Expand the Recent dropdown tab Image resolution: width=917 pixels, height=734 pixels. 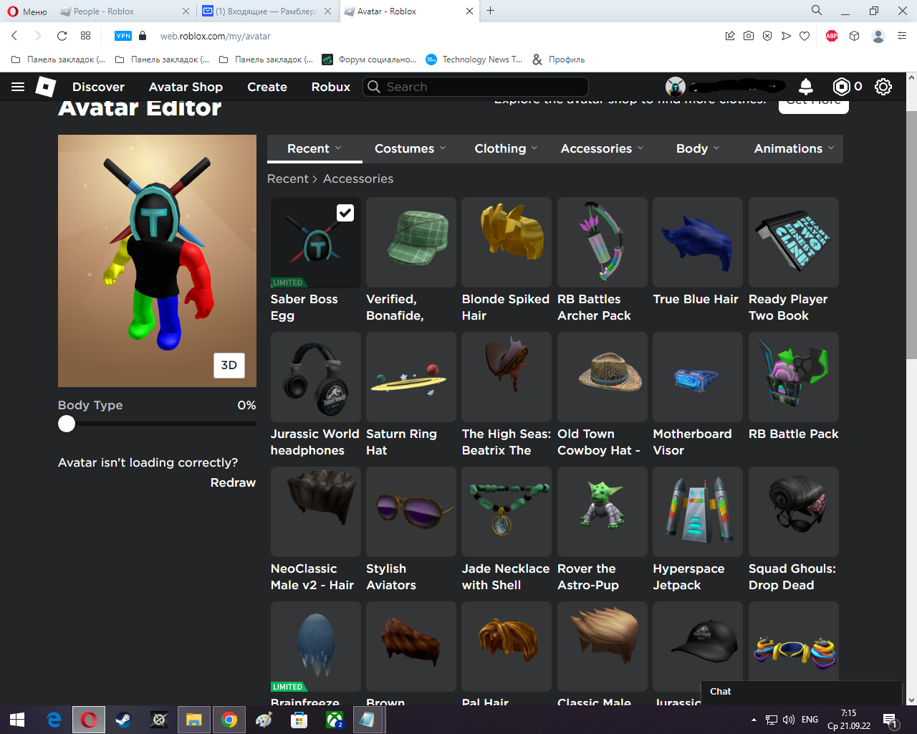(x=315, y=148)
